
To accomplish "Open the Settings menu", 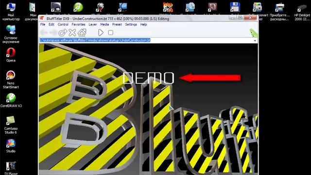I will (131, 24).
